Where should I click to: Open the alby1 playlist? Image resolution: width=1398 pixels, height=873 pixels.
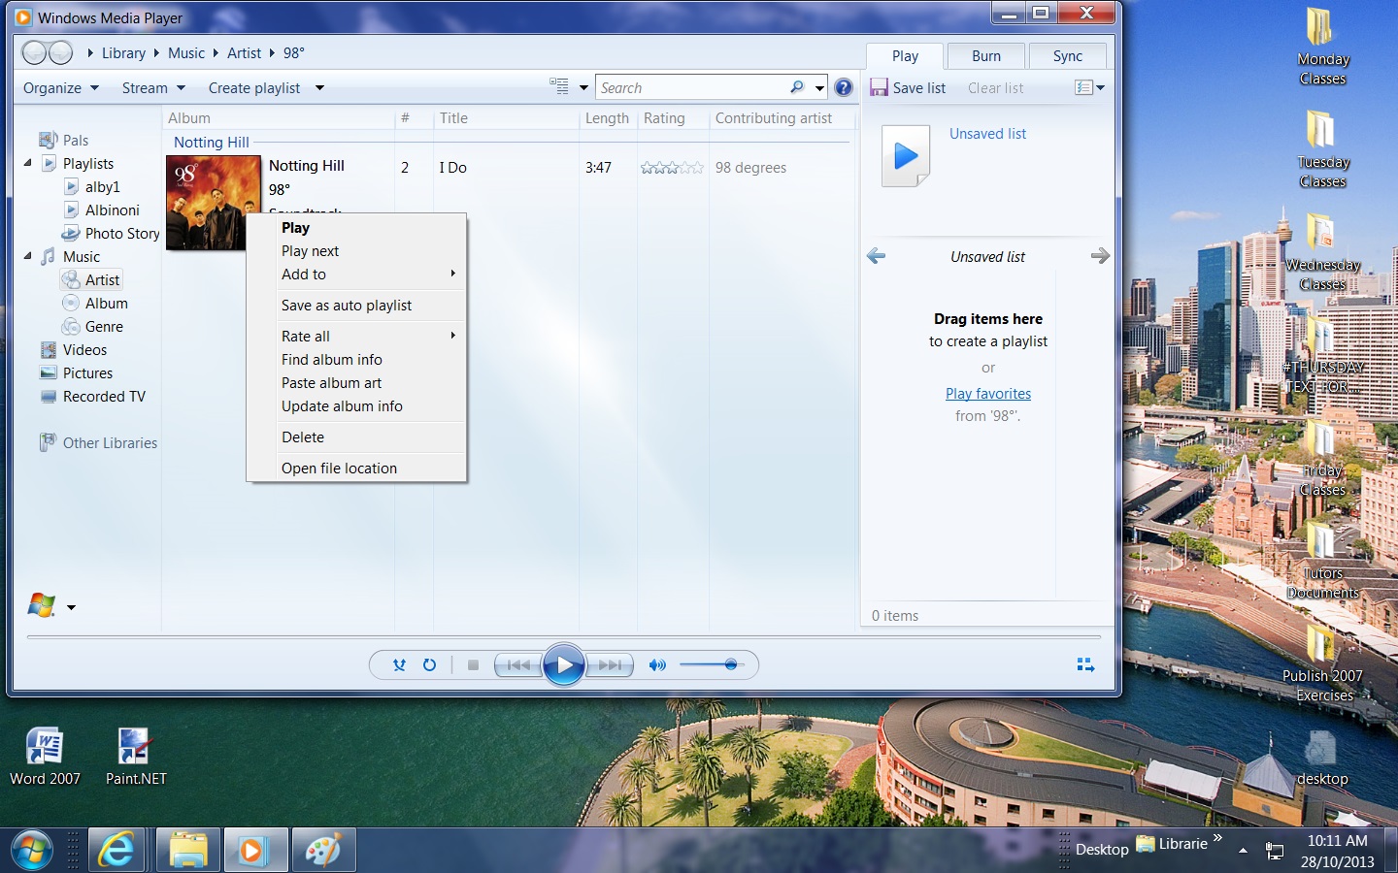(x=92, y=187)
